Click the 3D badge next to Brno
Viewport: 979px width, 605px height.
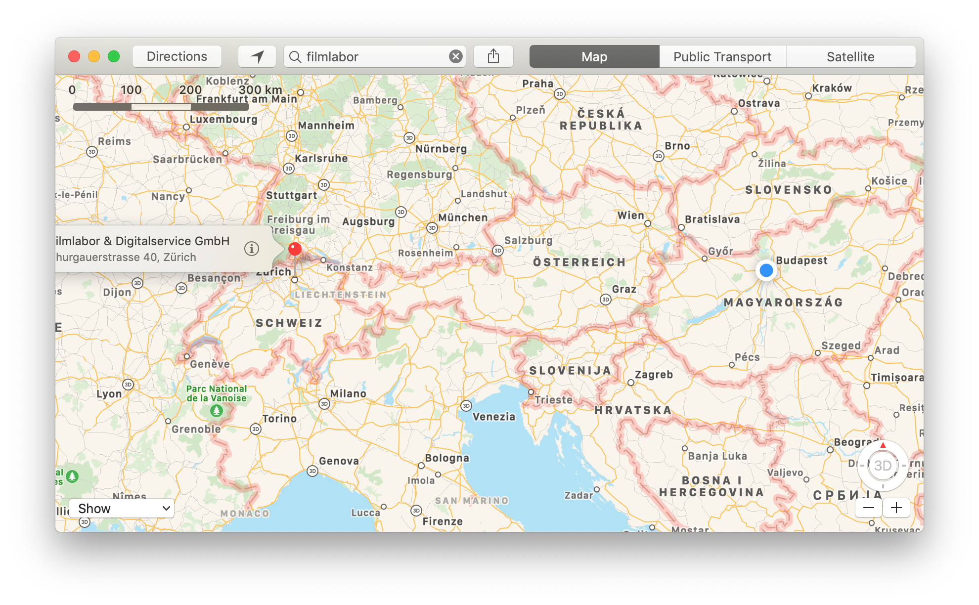[659, 156]
